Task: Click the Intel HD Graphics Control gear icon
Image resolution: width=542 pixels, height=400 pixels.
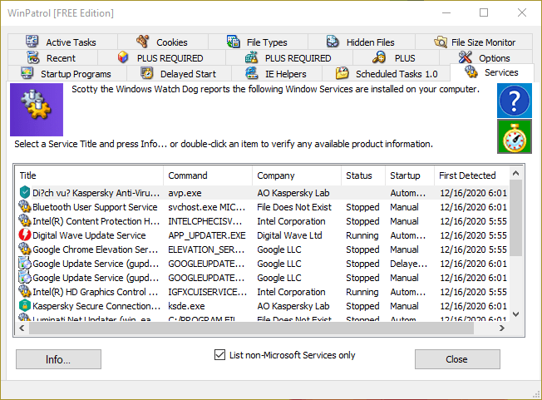Action: [25, 291]
